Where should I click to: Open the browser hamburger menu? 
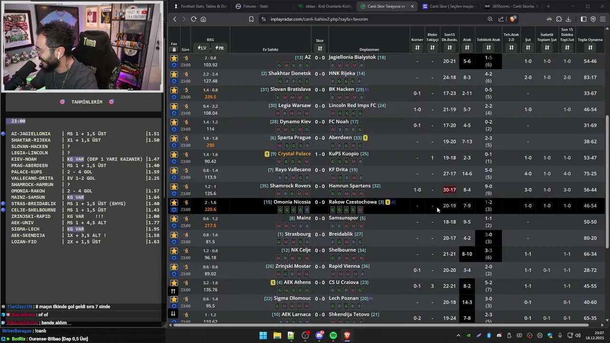click(x=603, y=19)
